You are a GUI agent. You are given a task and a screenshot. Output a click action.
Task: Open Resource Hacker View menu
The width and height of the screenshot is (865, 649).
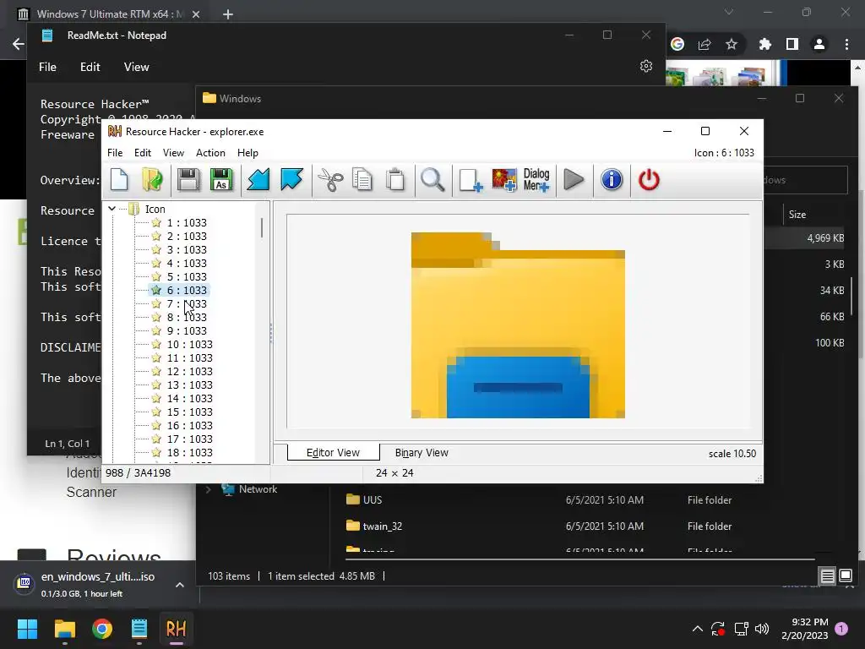pyautogui.click(x=173, y=153)
